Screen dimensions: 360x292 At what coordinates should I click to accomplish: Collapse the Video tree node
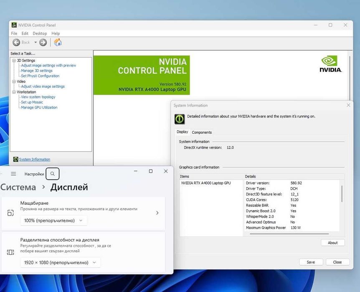click(14, 81)
